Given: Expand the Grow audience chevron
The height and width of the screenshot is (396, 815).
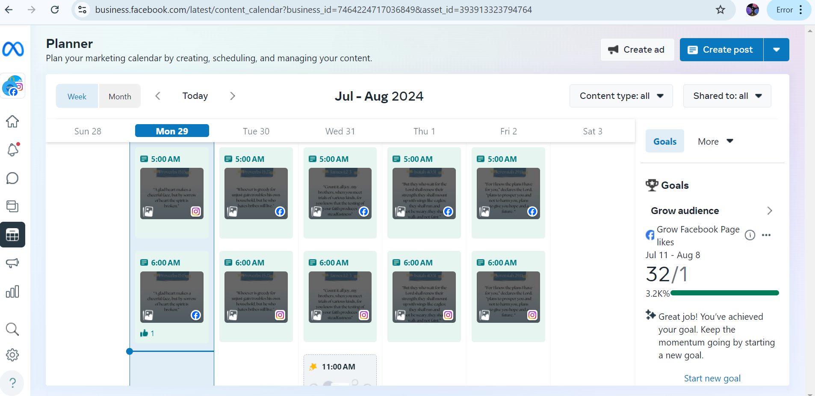Looking at the screenshot, I should 770,211.
